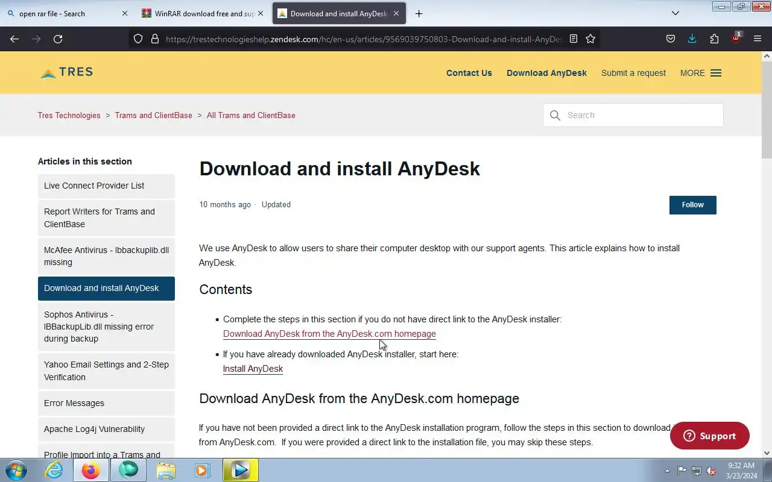Open the tracking protection shield icon
This screenshot has height=482, width=772.
pos(138,39)
